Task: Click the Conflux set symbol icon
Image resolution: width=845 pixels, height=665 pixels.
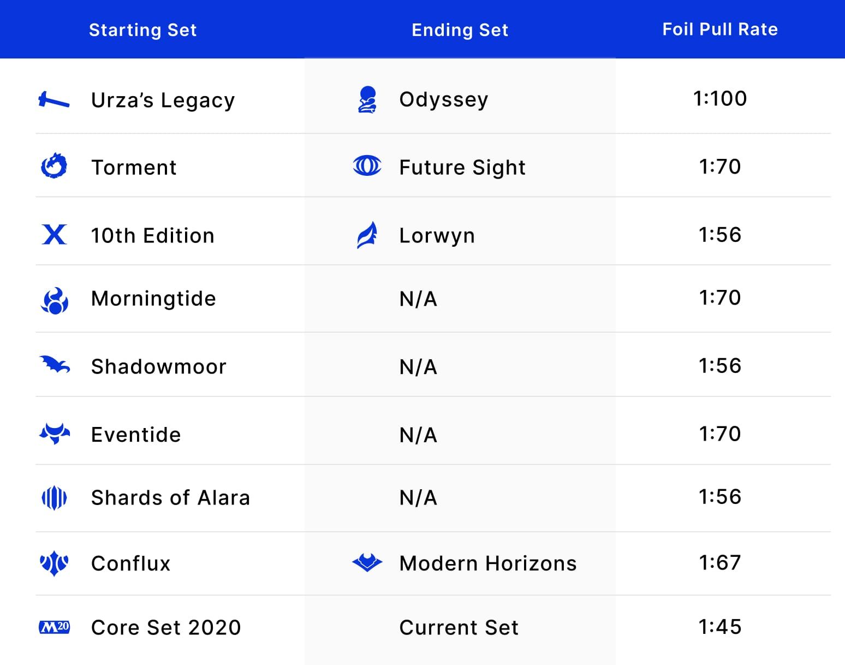Action: [x=54, y=563]
